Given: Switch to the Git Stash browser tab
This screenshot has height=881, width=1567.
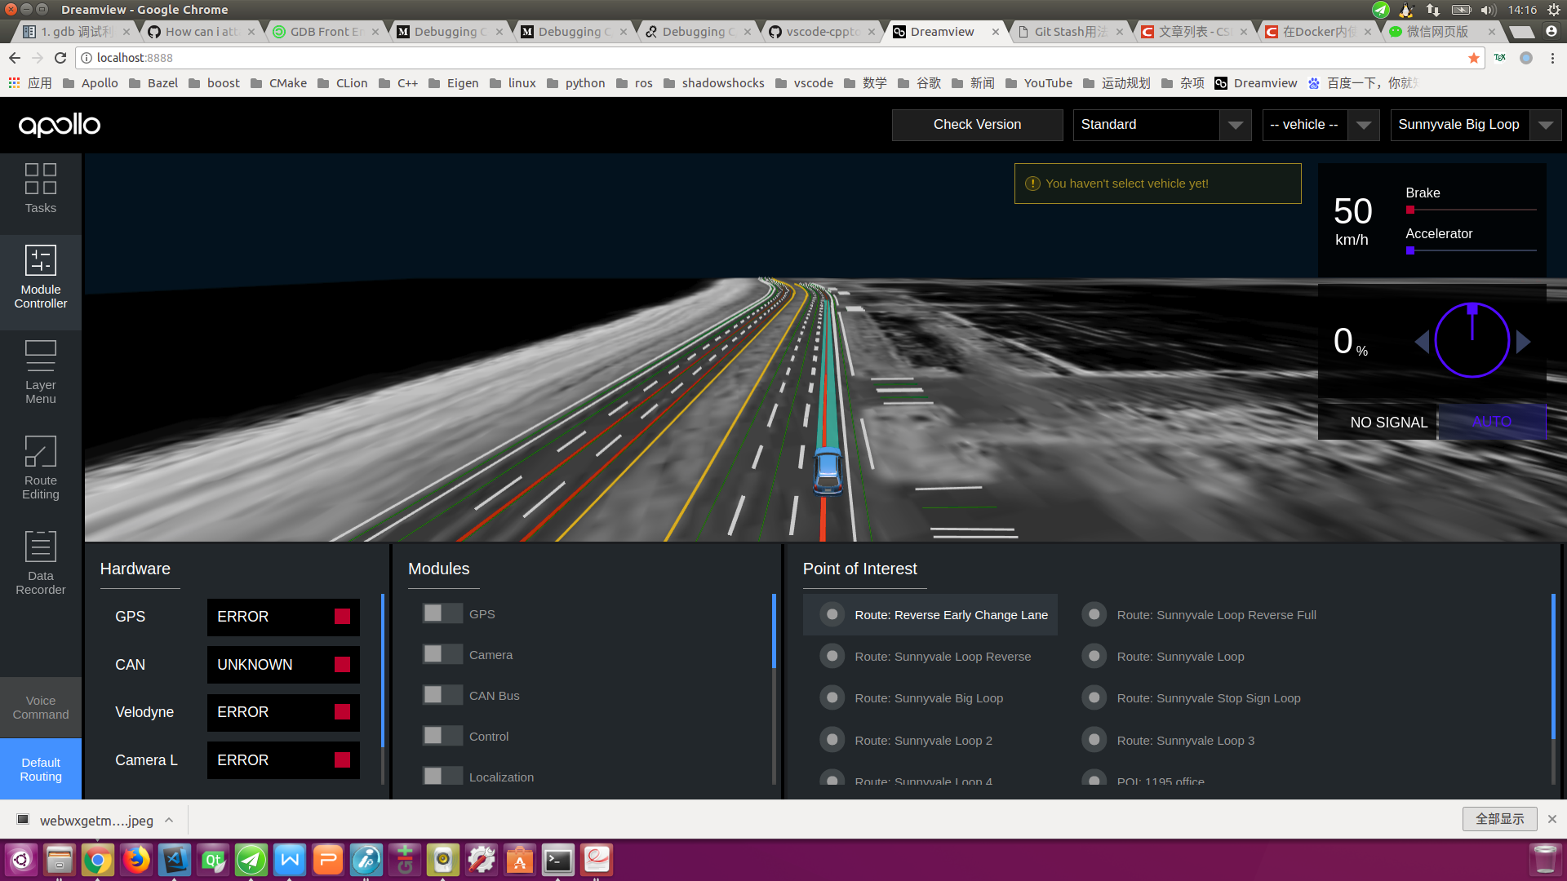Looking at the screenshot, I should pos(1070,32).
